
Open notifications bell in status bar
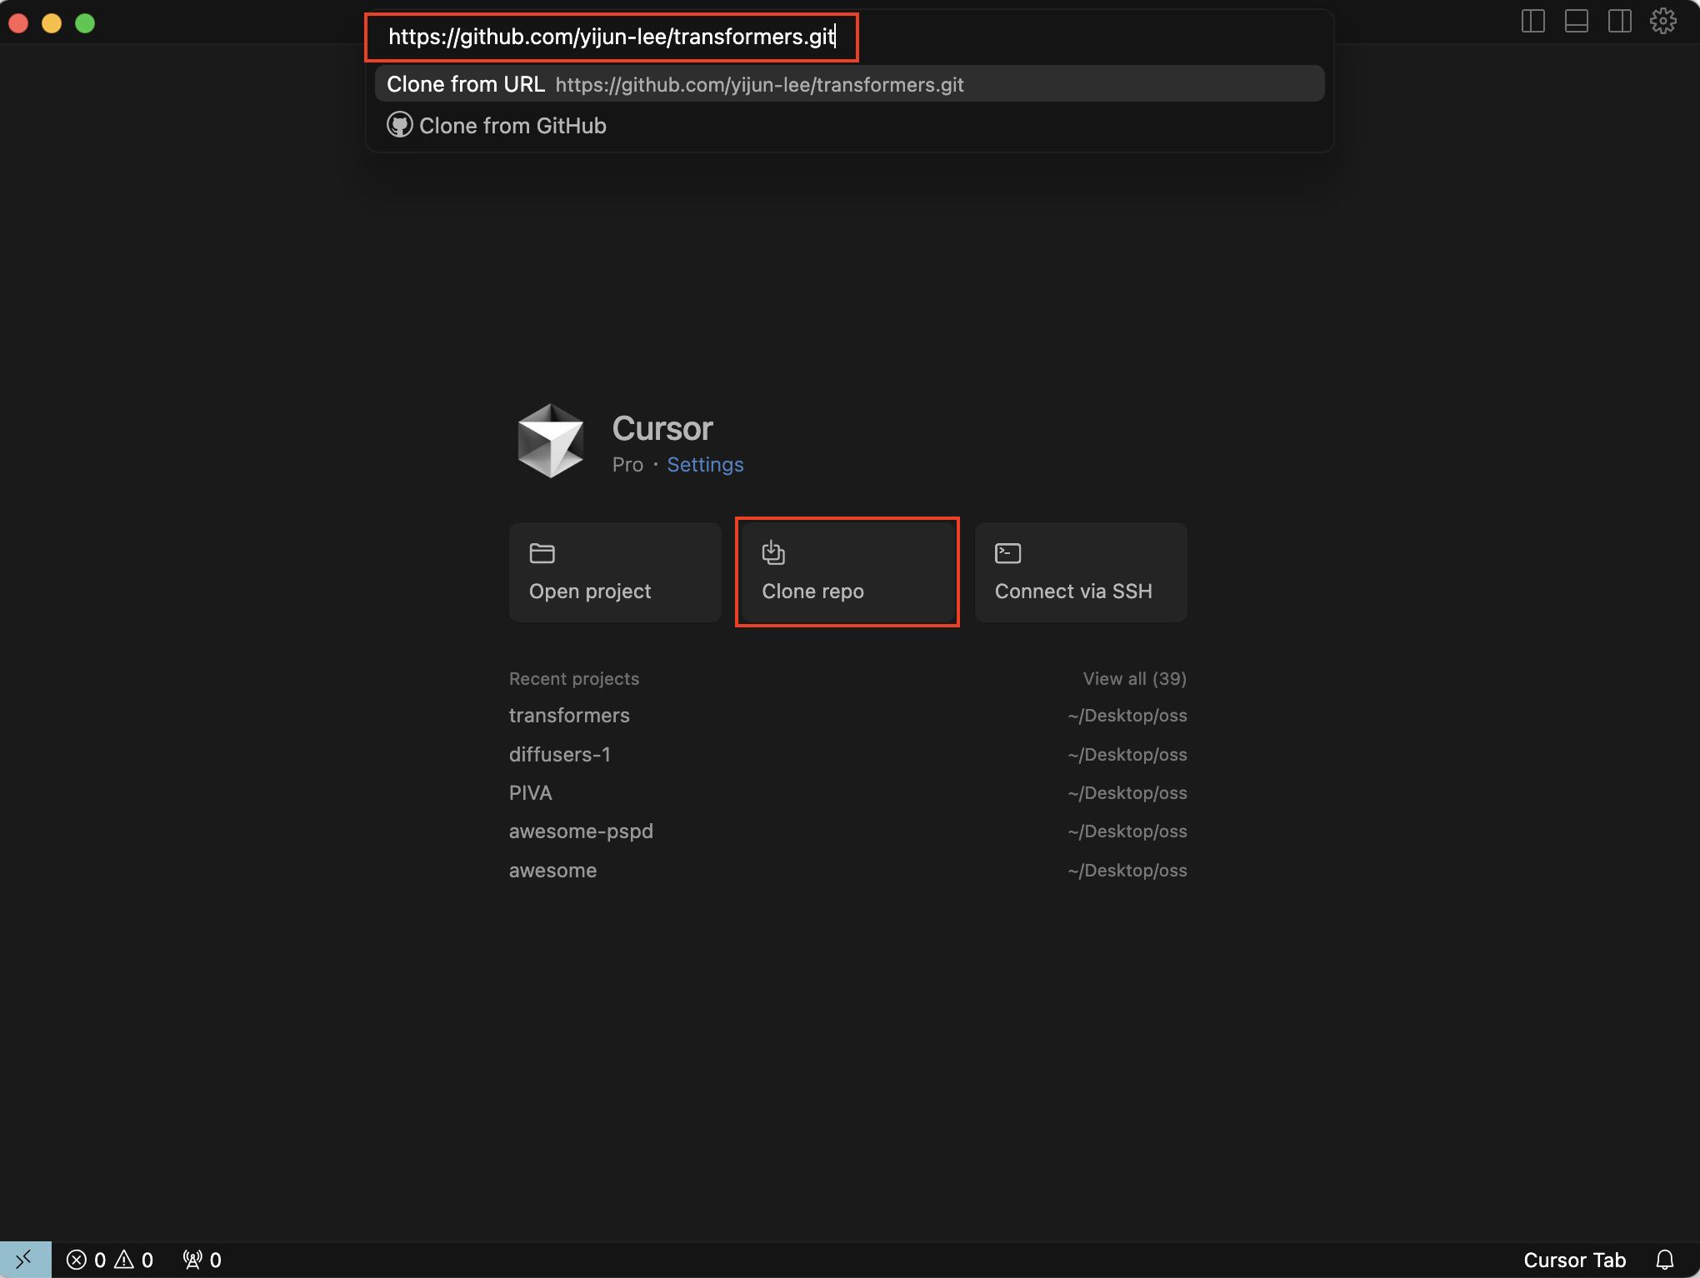click(1664, 1260)
